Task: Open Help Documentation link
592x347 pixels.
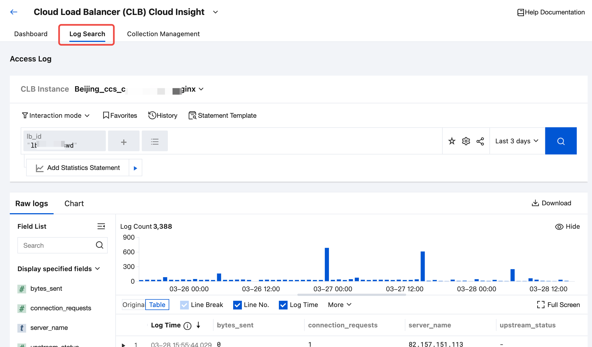Action: 551,12
